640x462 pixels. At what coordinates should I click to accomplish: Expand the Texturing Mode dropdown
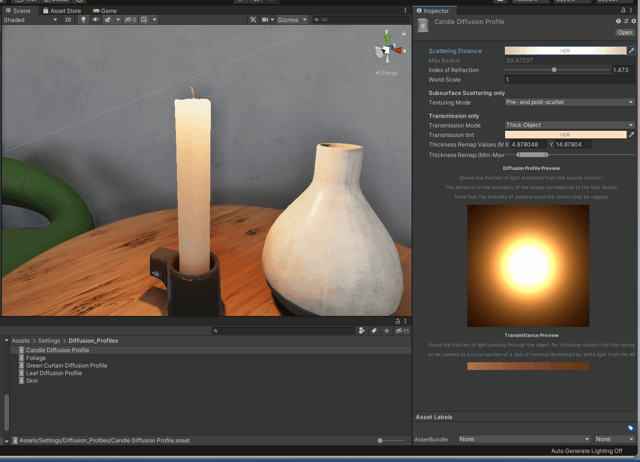[569, 102]
